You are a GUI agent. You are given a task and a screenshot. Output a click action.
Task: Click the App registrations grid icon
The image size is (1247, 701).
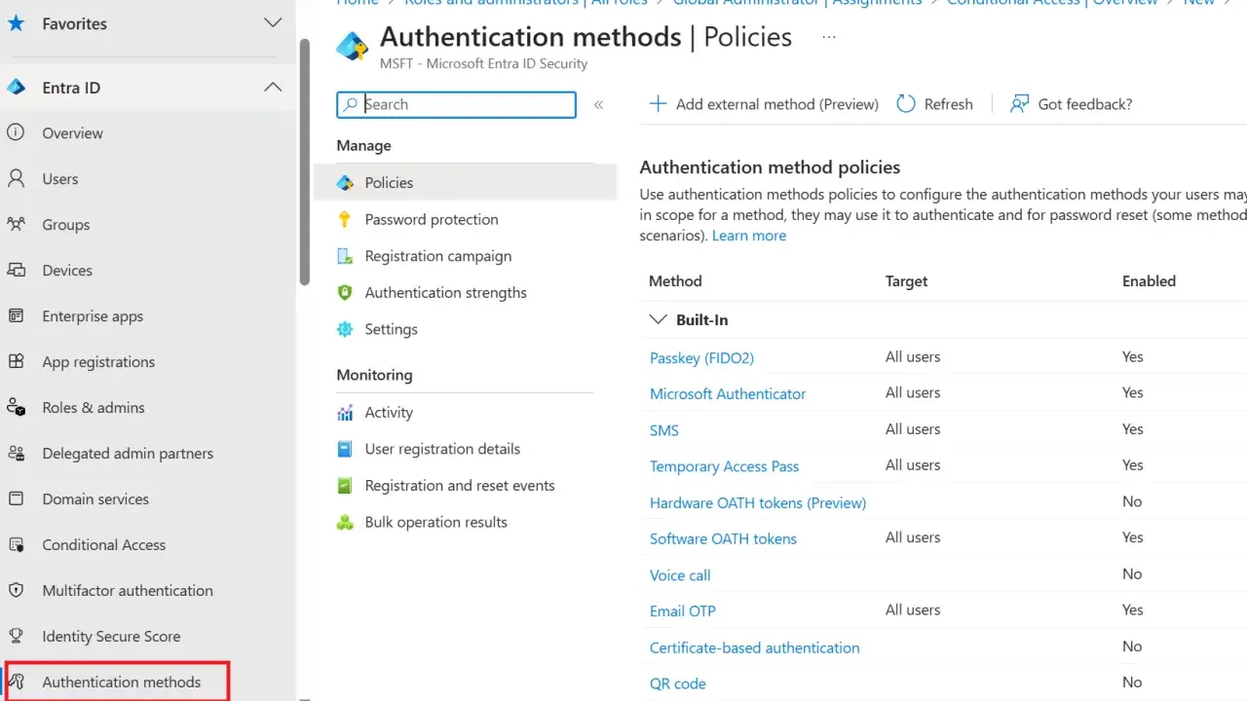click(16, 361)
